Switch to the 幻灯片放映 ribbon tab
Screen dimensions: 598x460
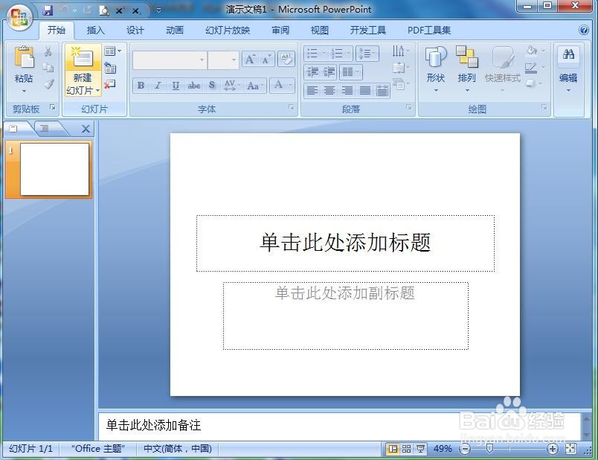[x=226, y=31]
